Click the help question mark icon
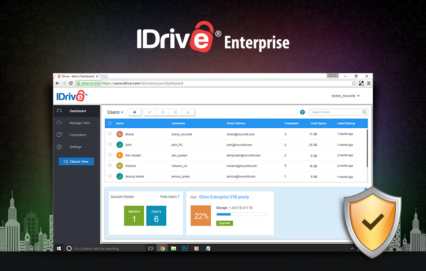426x271 pixels. point(302,112)
